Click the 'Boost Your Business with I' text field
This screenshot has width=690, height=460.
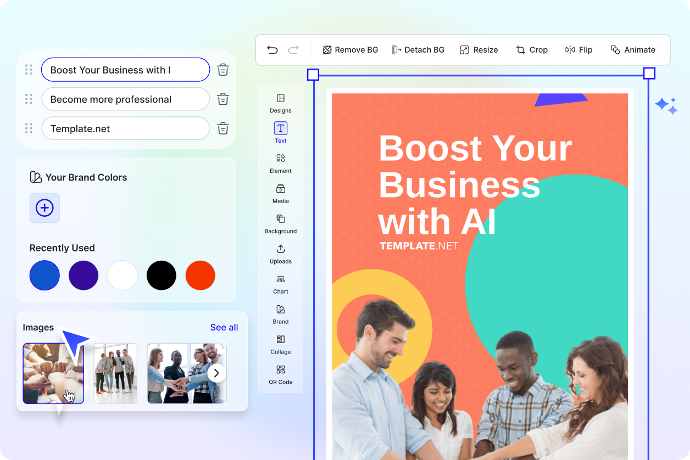tap(125, 70)
